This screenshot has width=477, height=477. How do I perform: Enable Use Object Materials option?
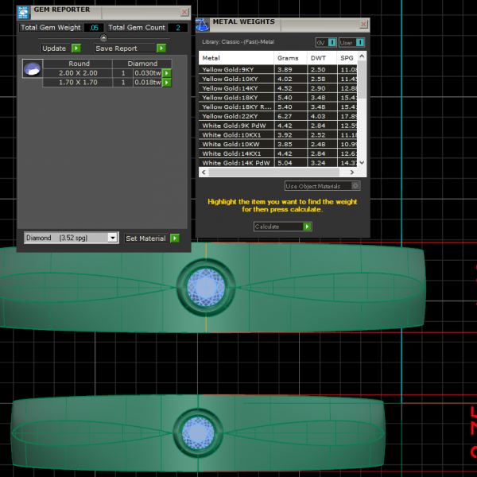(x=355, y=186)
